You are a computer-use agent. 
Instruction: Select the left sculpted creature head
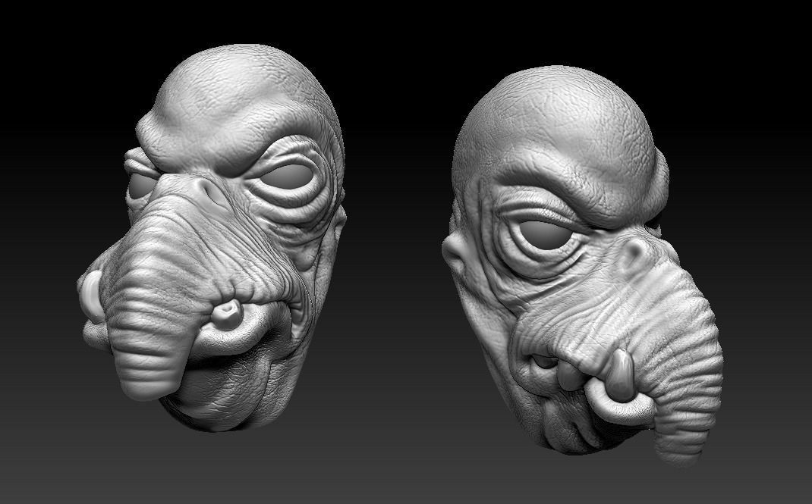point(212,238)
